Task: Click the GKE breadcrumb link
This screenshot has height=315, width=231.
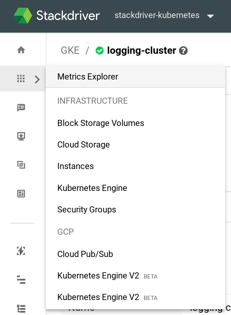Action: (70, 50)
